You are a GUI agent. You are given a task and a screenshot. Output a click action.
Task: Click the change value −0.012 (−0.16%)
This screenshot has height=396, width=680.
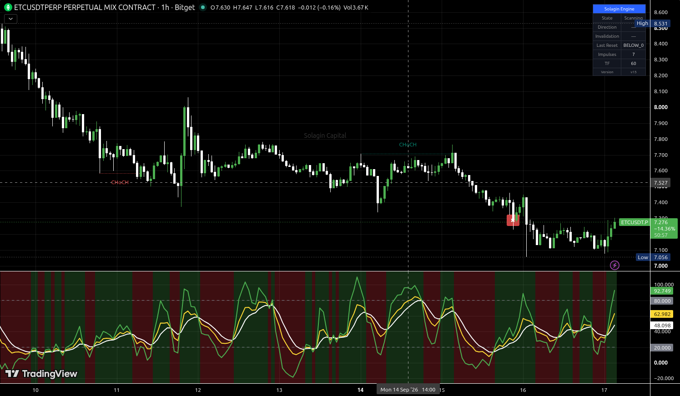319,7
